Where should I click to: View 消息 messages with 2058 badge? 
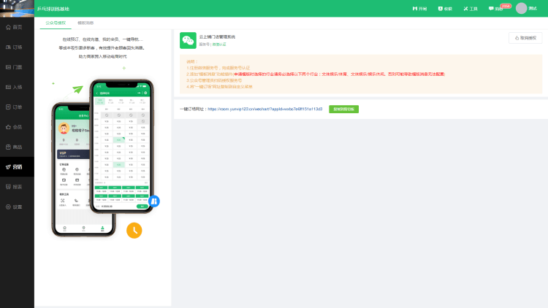(x=496, y=9)
